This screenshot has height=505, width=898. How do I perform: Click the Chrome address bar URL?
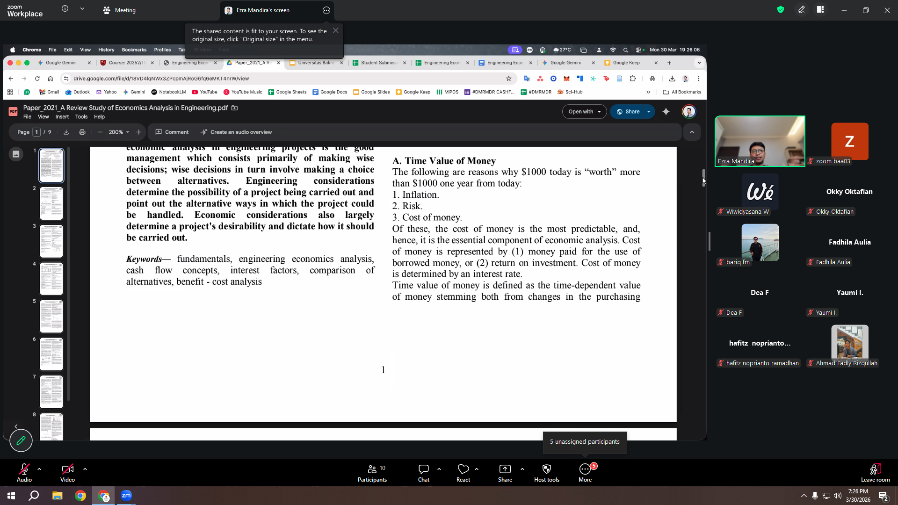pyautogui.click(x=161, y=79)
